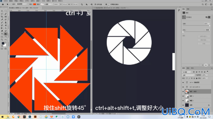Image resolution: width=213 pixels, height=119 pixels.
Task: Open the Image menu
Action: pyautogui.click(x=16, y=1)
